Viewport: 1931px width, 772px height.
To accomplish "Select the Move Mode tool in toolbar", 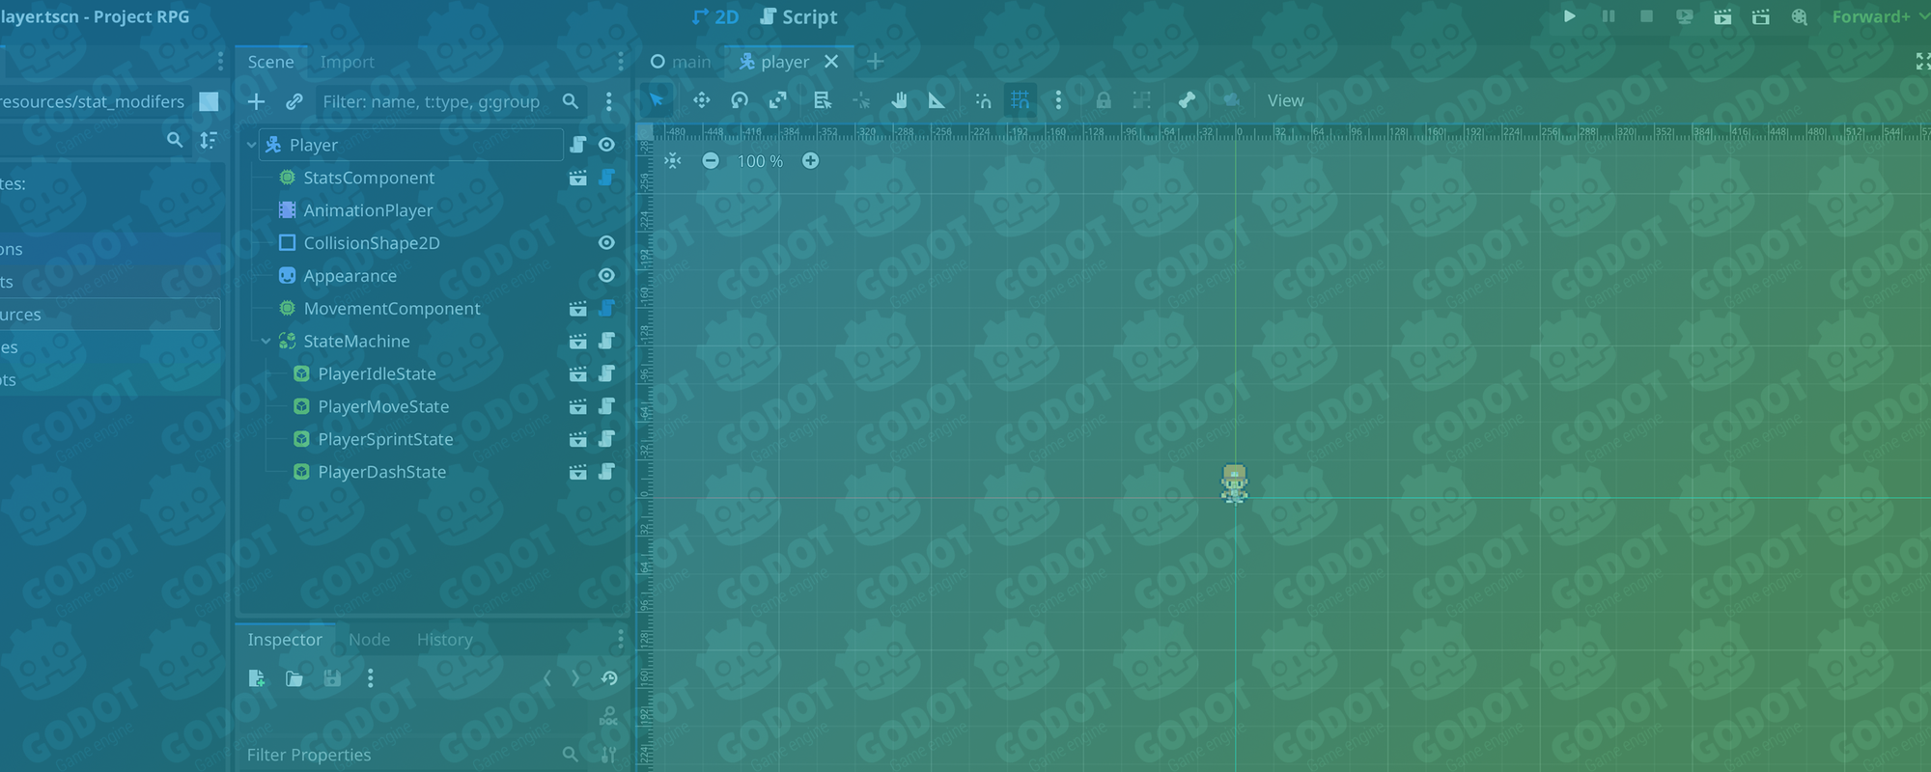I will pyautogui.click(x=702, y=100).
